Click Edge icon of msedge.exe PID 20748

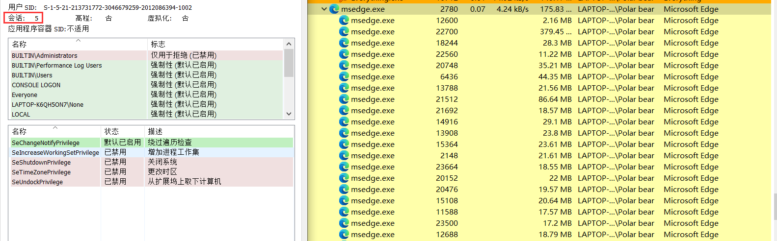(344, 65)
